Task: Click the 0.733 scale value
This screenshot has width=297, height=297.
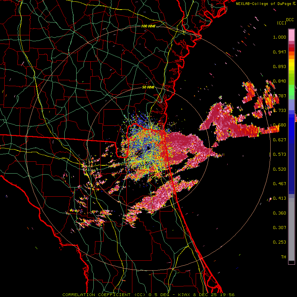Action: coord(280,111)
